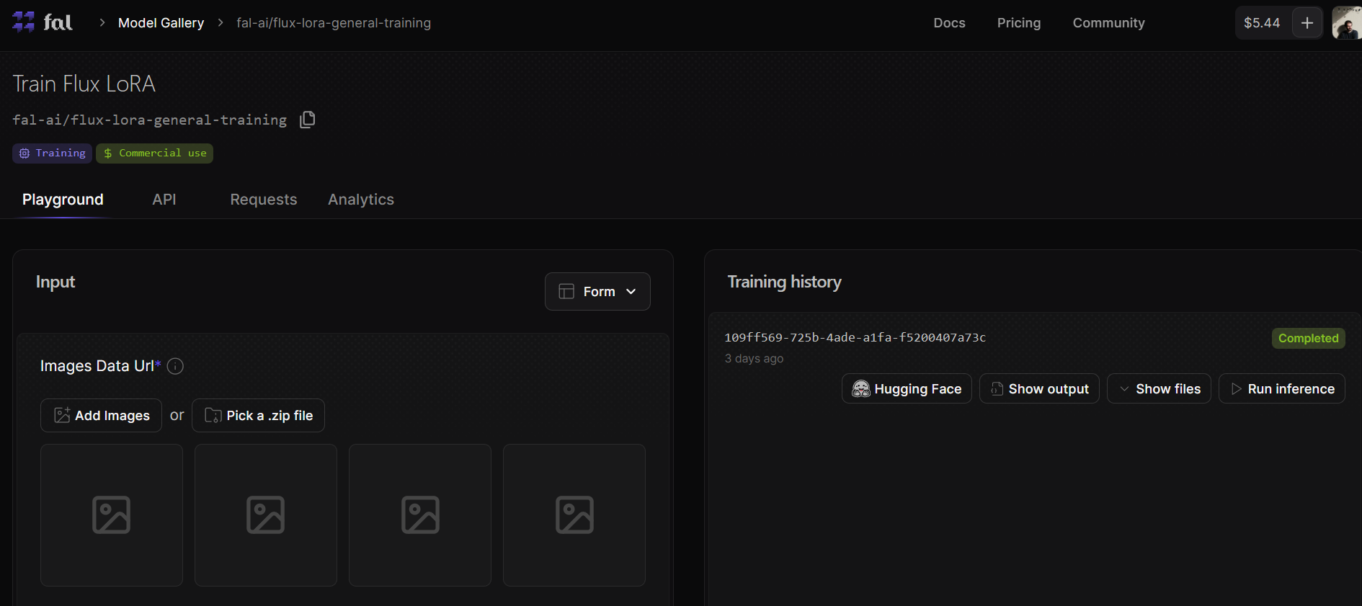Copy the model ID with the clipboard icon
1362x606 pixels.
point(308,120)
